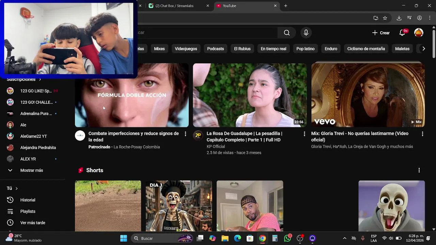Click the install app icon in address bar
Image resolution: width=436 pixels, height=245 pixels.
click(376, 18)
